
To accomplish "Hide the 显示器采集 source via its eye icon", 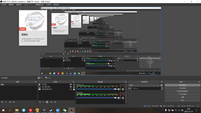I will coord(71,87).
